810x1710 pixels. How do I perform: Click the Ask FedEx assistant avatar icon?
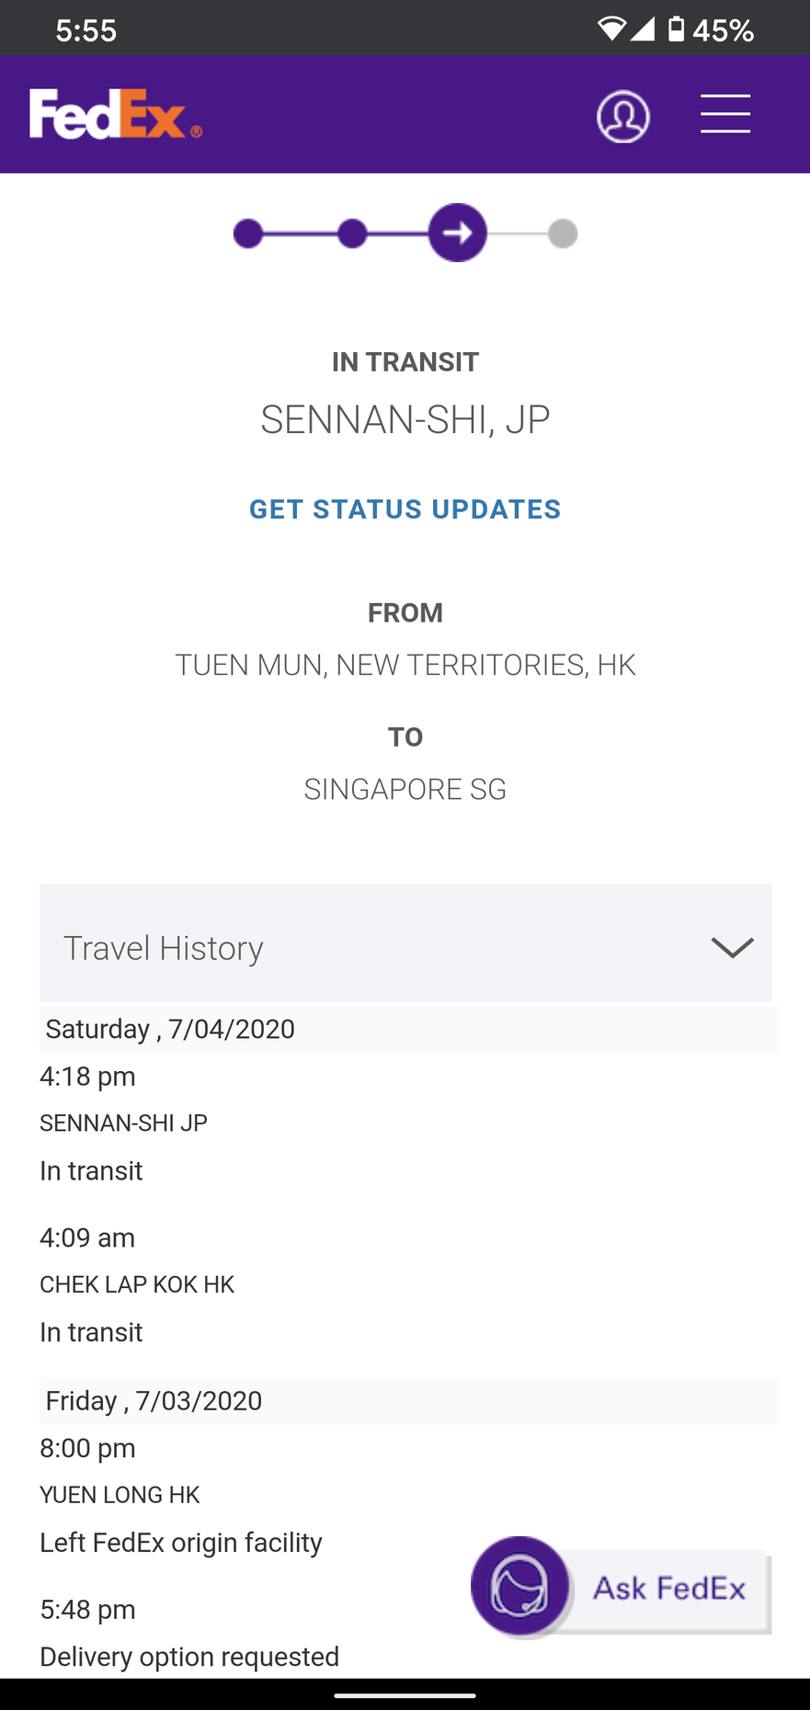(x=521, y=1586)
